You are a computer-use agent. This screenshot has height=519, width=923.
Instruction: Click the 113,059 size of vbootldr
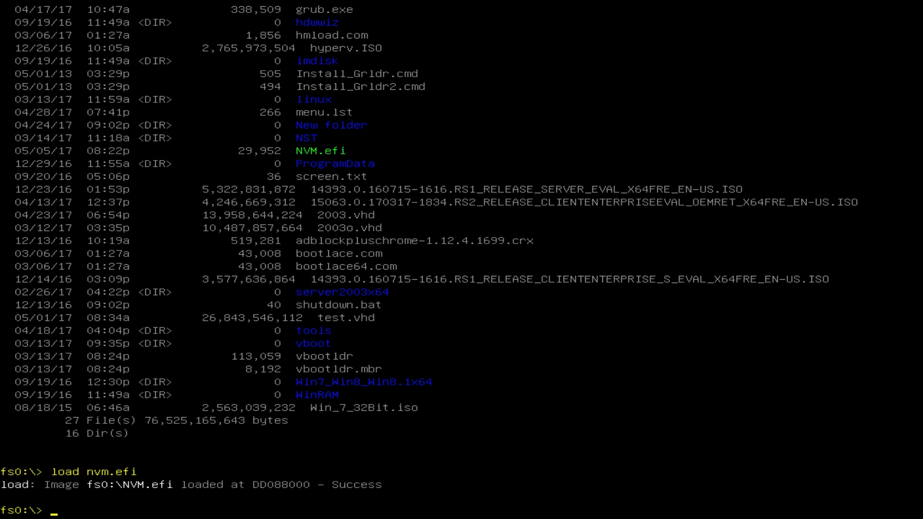coord(256,357)
